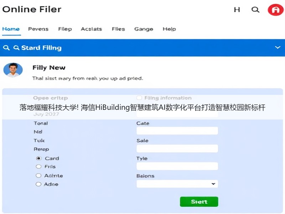Go to the Home tab

(x=11, y=29)
